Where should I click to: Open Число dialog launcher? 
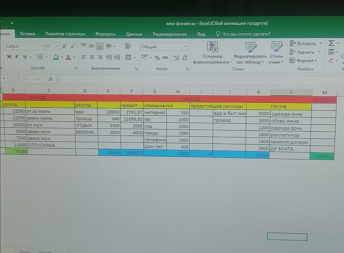[187, 69]
